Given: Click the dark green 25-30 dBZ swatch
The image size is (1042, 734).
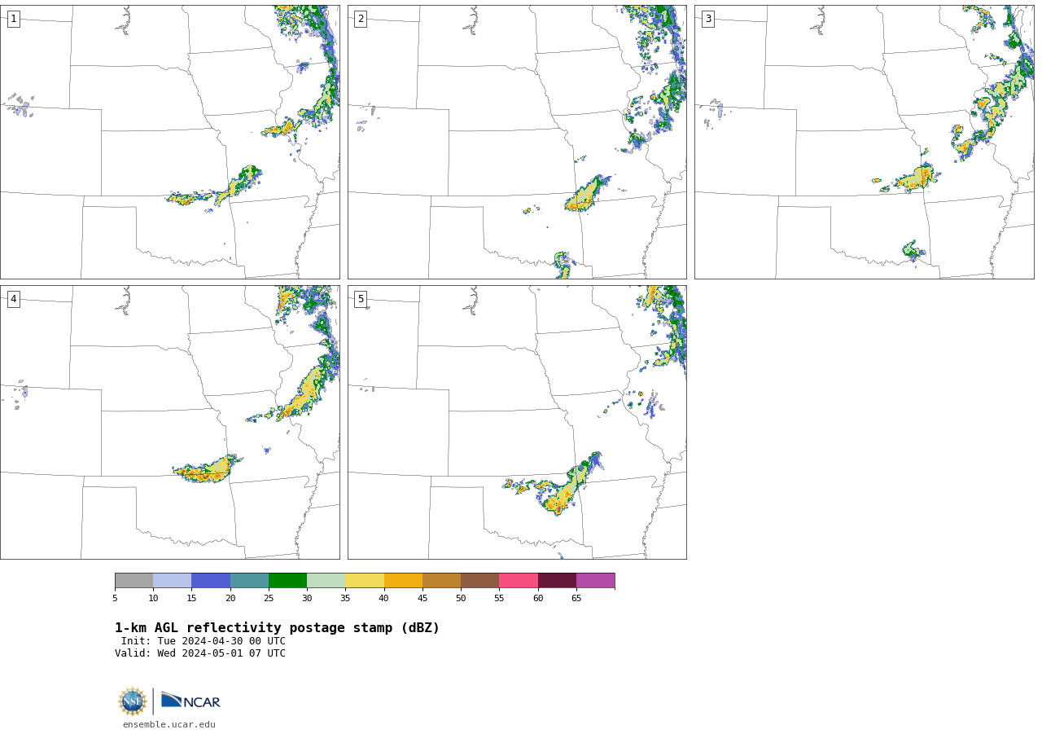Looking at the screenshot, I should (x=287, y=580).
